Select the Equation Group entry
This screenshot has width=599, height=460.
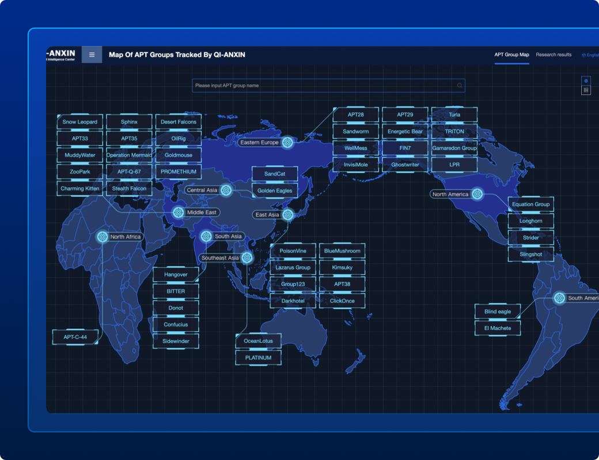click(530, 205)
